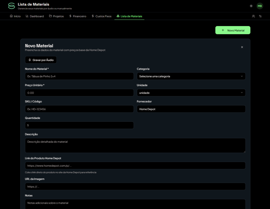
Task: Switch to the Dashboard tab
Action: (35, 16)
